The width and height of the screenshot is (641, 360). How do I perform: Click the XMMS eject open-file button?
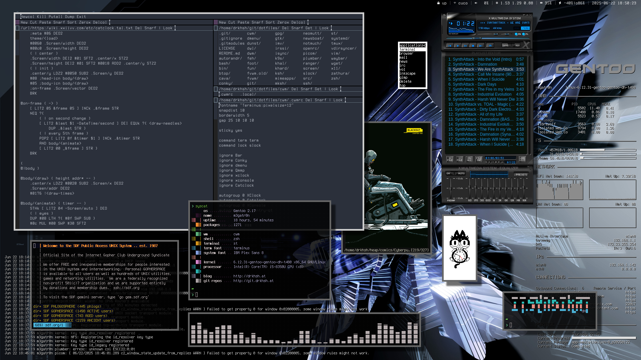click(x=490, y=46)
